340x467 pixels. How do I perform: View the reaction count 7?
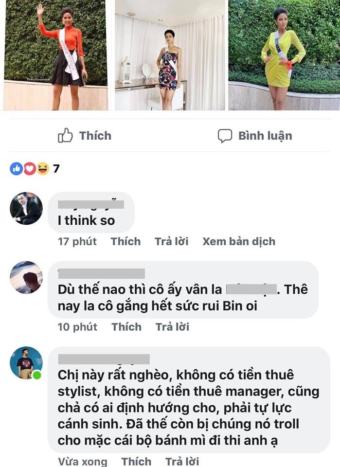pyautogui.click(x=56, y=169)
